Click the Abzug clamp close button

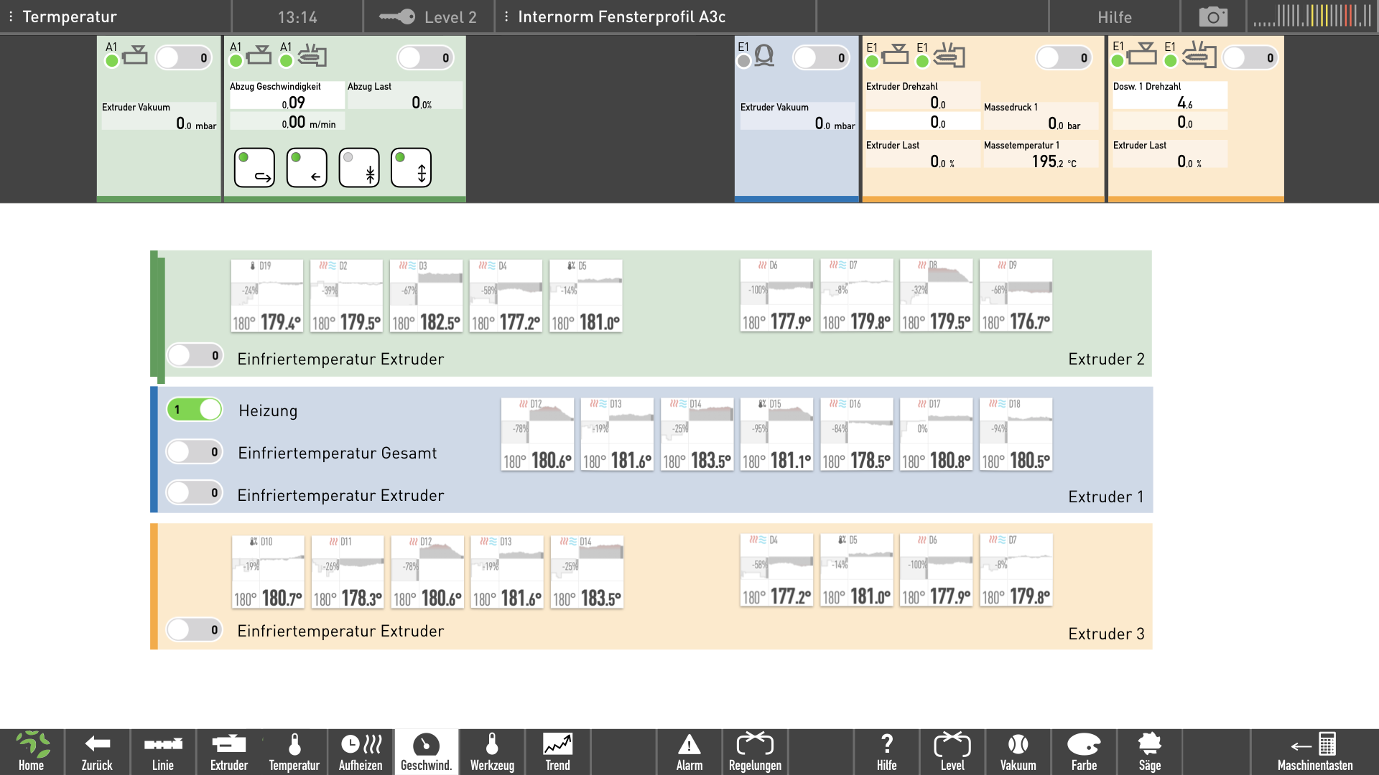click(x=359, y=167)
